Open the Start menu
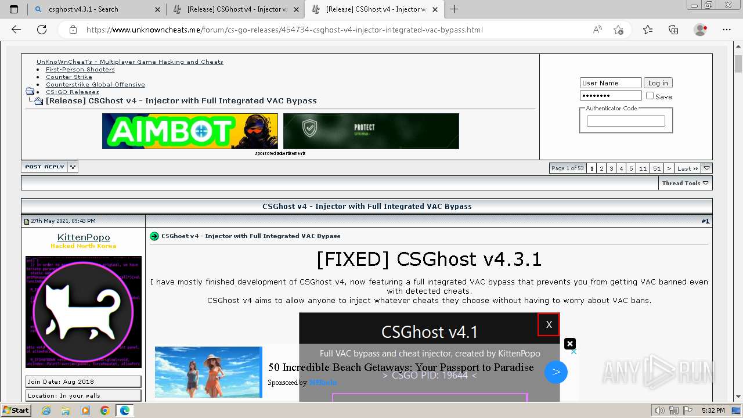 point(16,410)
